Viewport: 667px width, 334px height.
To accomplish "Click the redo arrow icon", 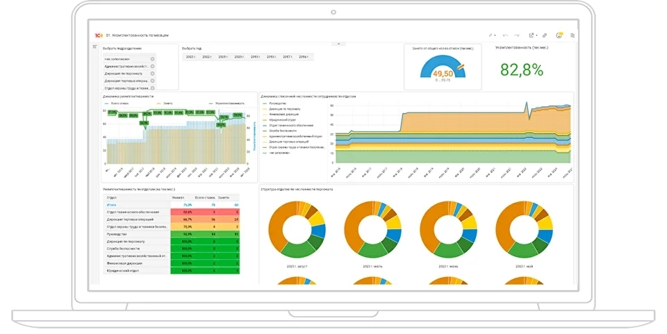I will pyautogui.click(x=517, y=35).
